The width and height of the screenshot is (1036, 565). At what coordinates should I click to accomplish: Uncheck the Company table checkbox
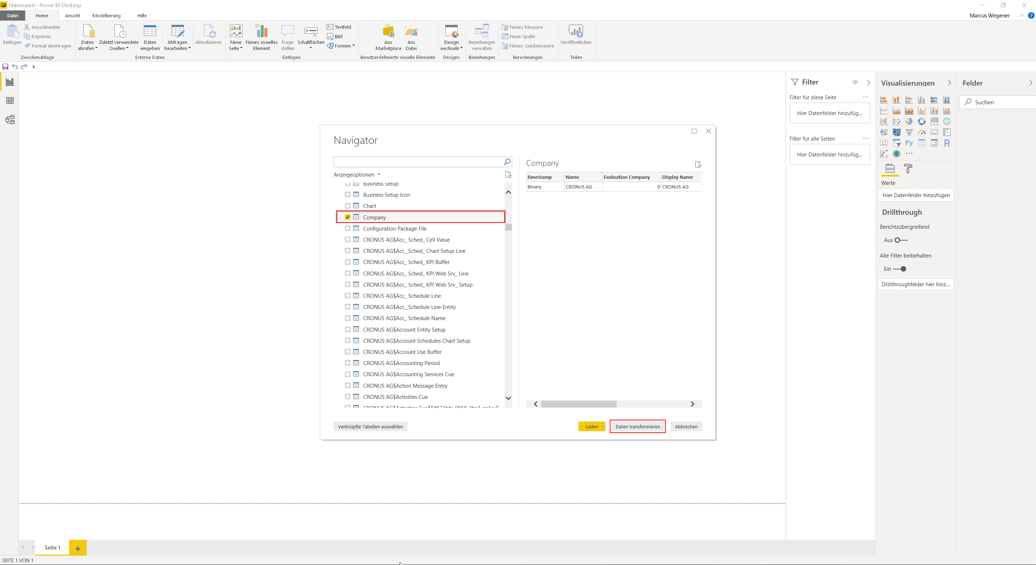tap(347, 217)
